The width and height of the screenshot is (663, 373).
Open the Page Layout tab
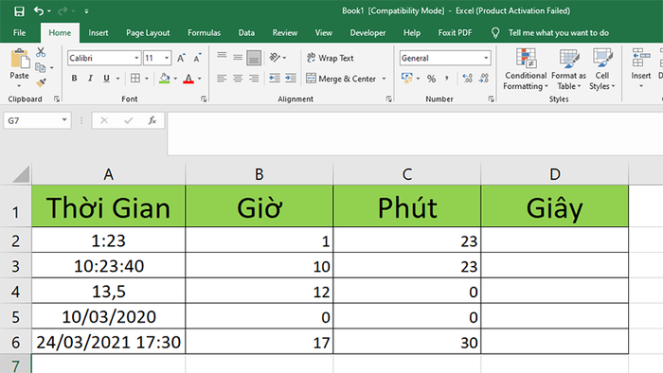[148, 33]
